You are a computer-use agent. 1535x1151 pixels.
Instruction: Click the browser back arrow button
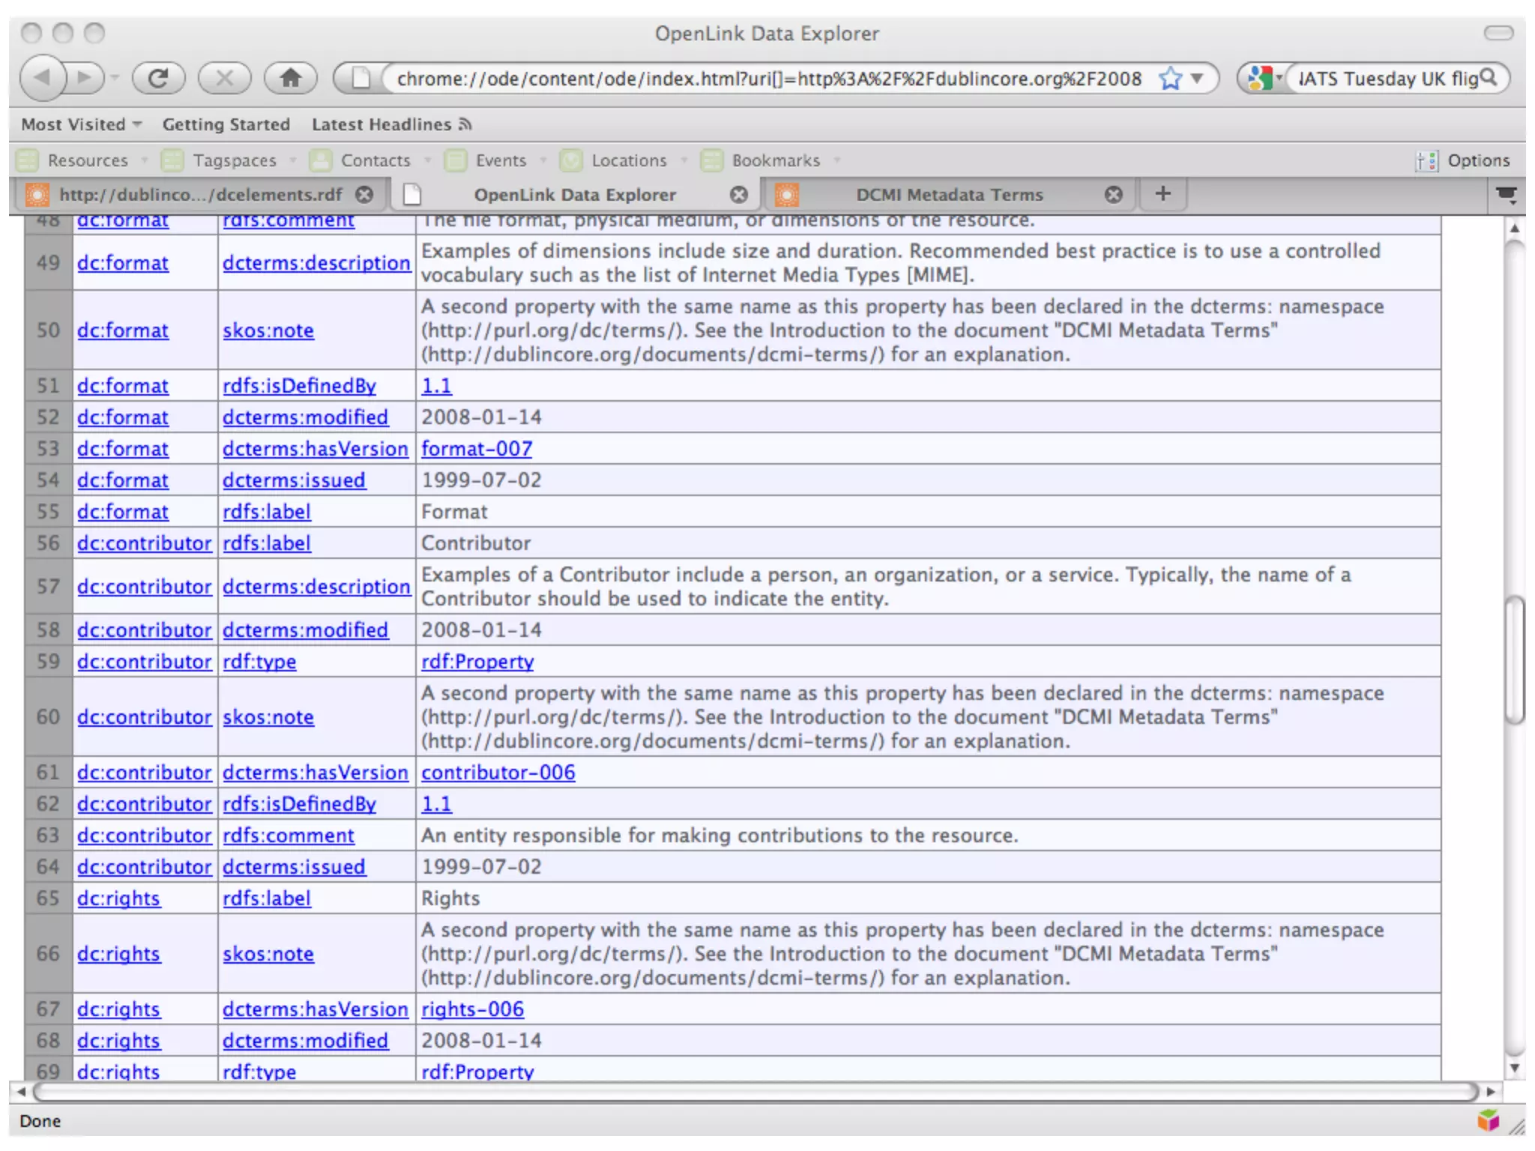coord(43,78)
